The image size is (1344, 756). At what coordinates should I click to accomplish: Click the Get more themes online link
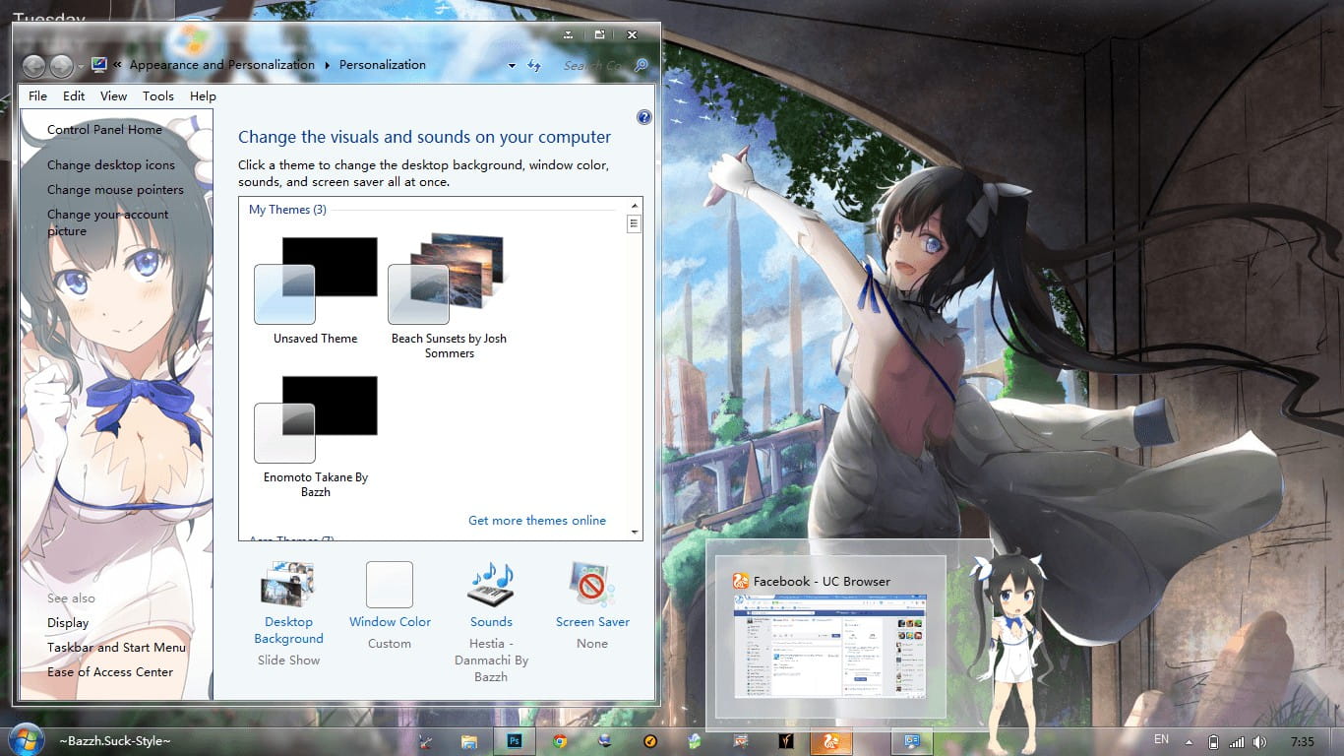tap(537, 520)
